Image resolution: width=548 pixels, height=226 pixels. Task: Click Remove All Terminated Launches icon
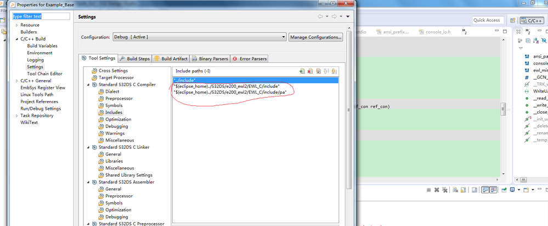coord(444,190)
